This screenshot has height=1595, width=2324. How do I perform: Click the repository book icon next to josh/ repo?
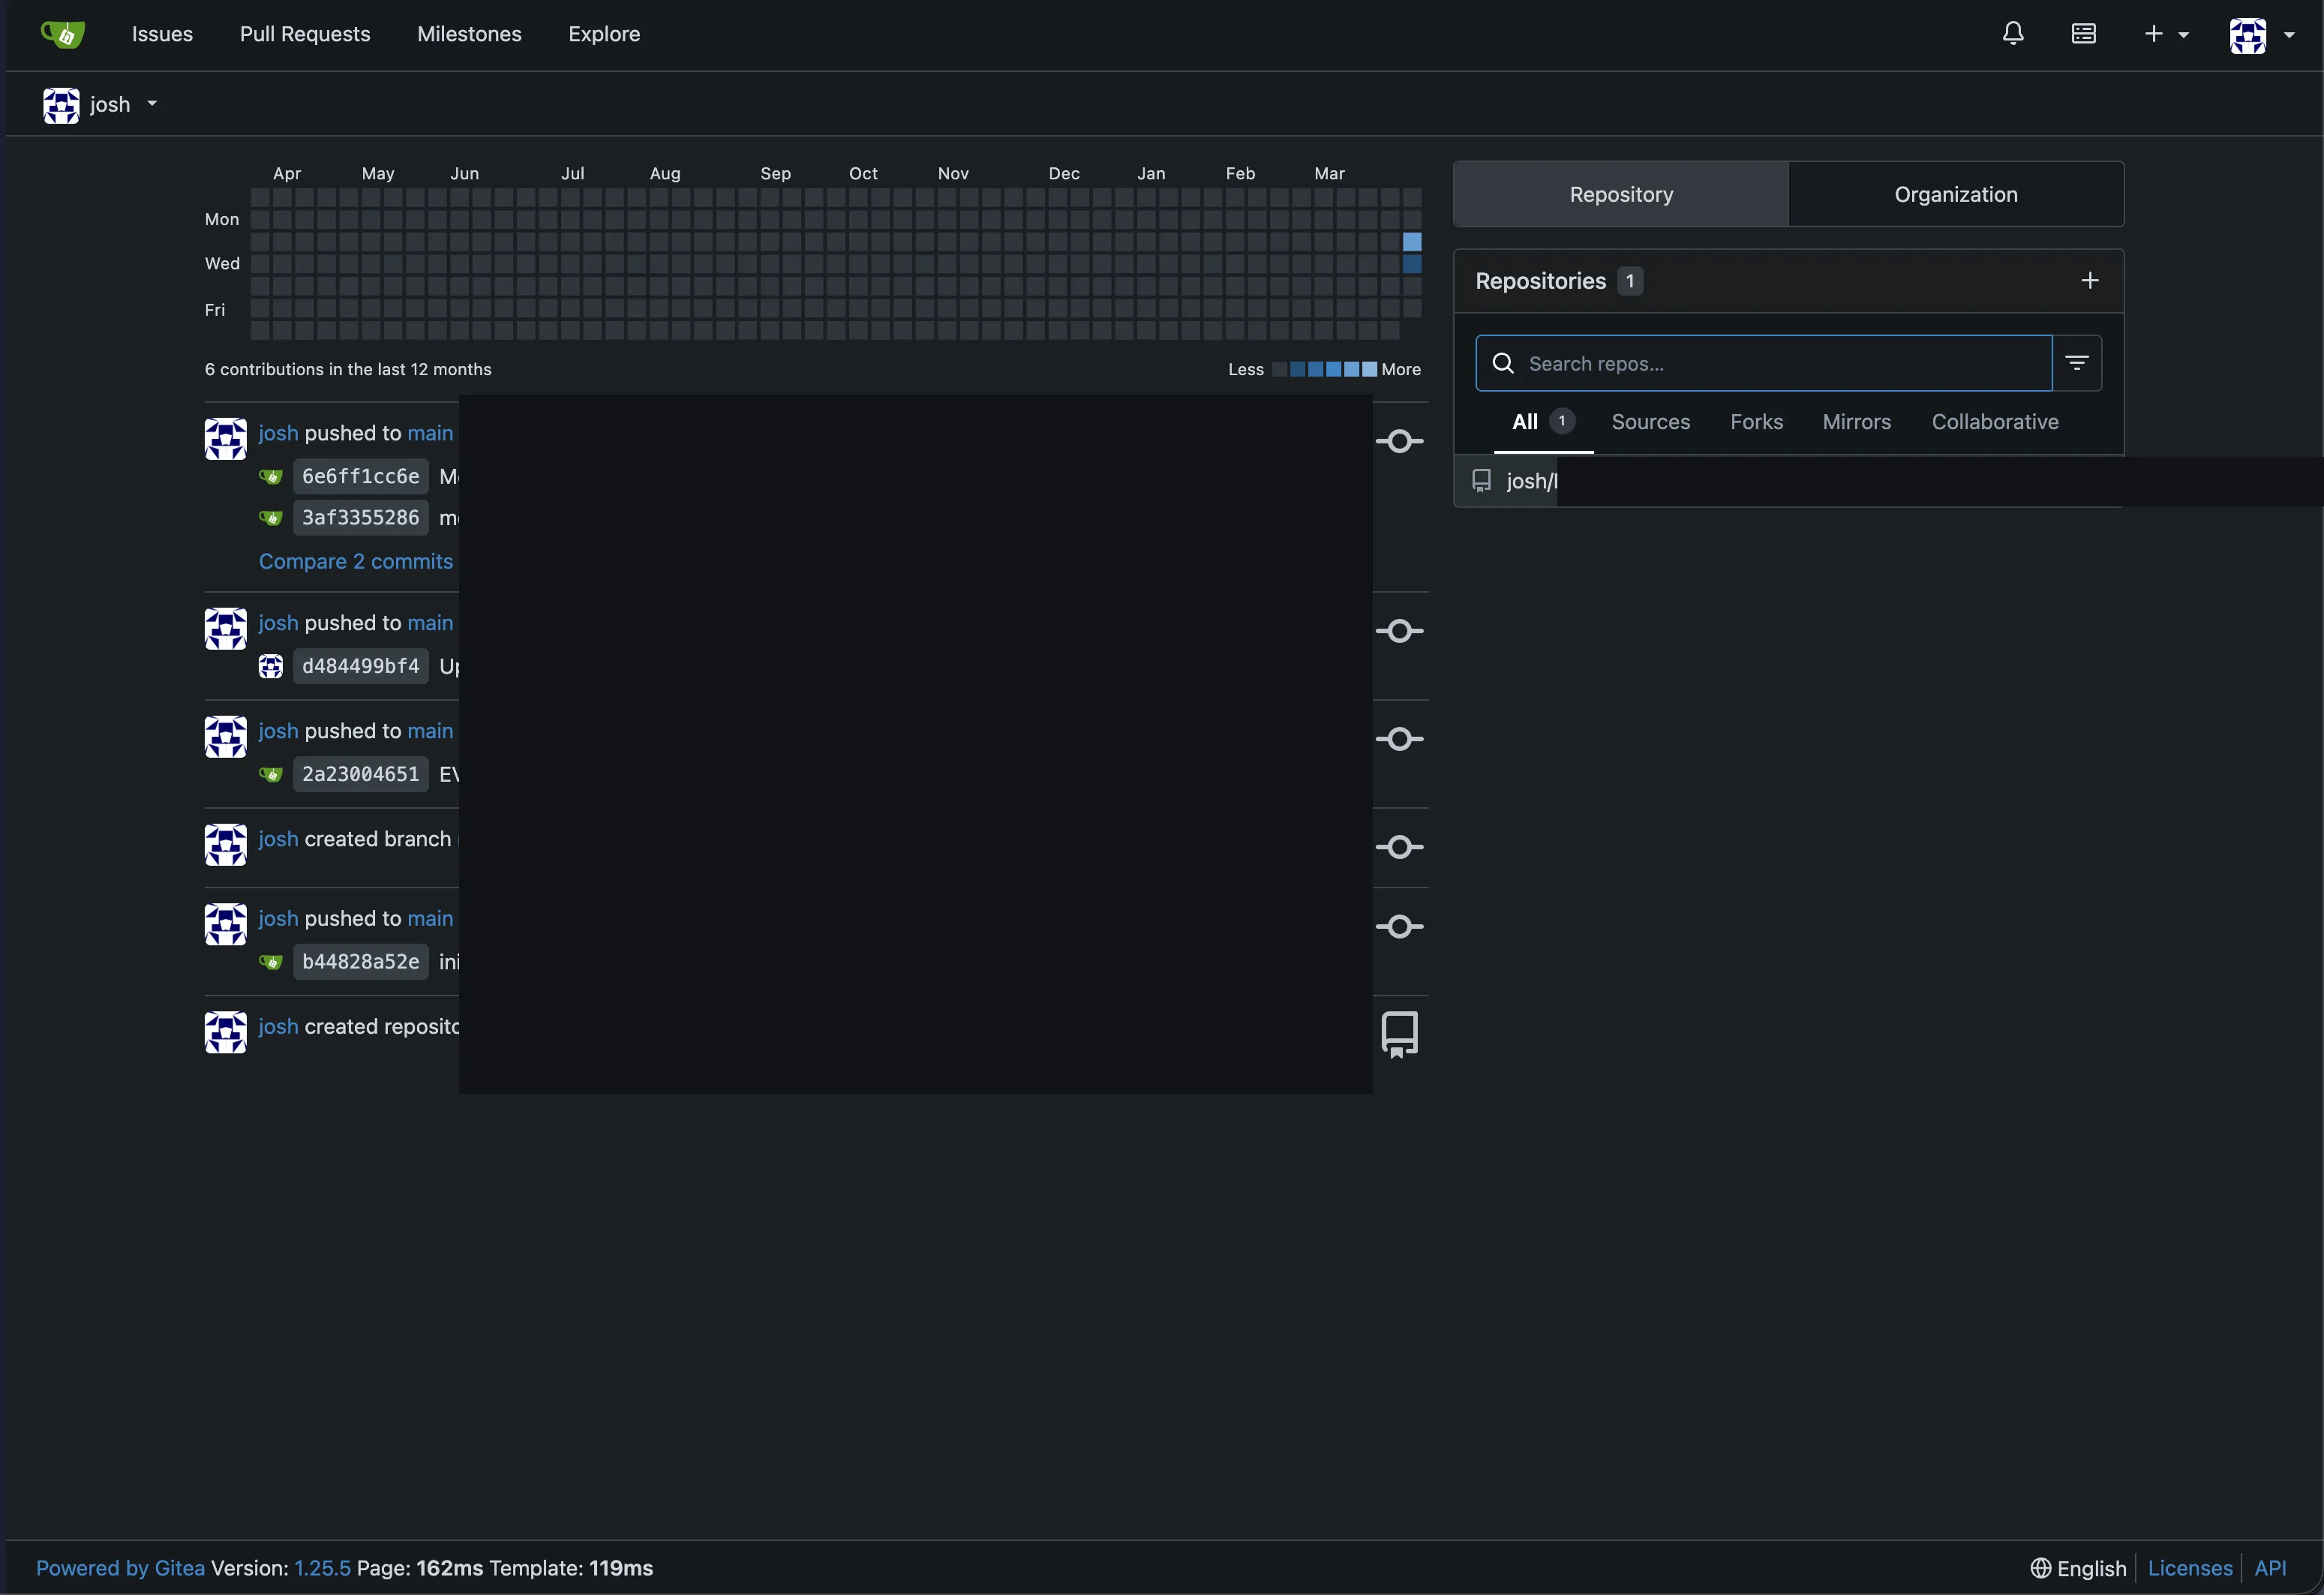pyautogui.click(x=1481, y=481)
